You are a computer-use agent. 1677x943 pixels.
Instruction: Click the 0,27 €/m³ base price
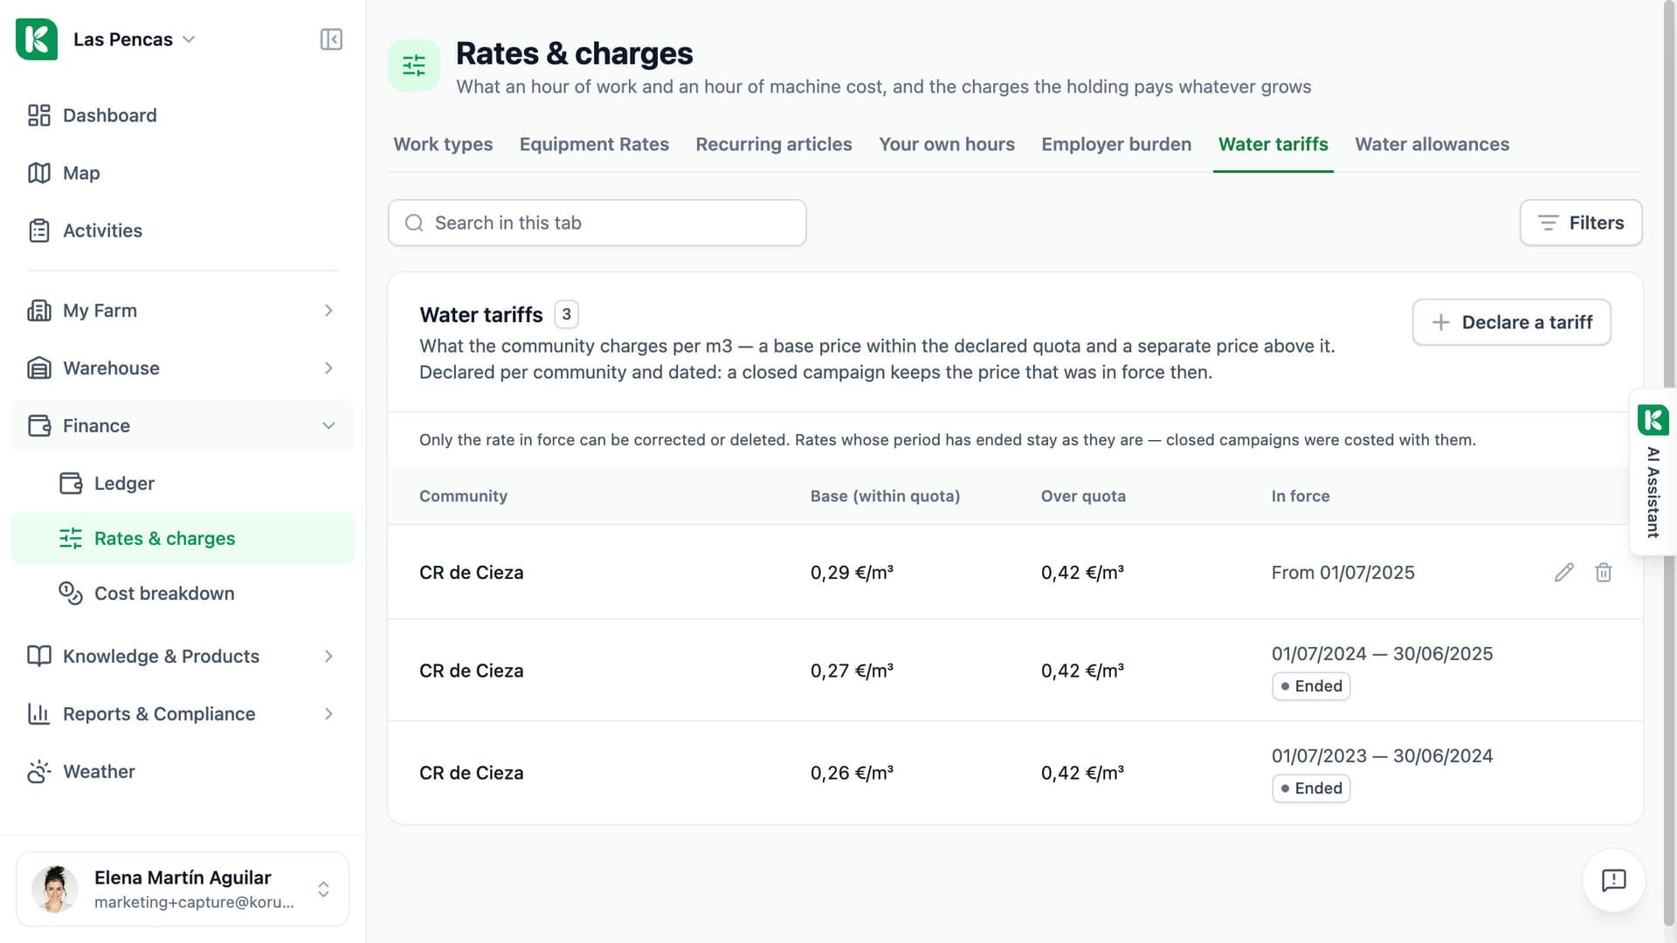click(x=852, y=671)
